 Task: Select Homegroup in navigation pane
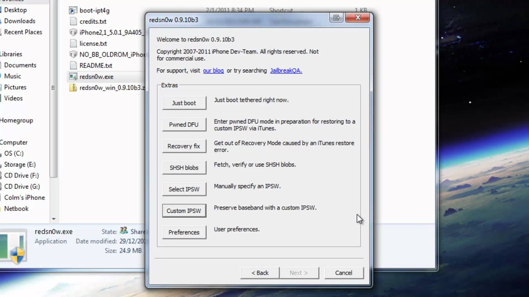[x=17, y=120]
